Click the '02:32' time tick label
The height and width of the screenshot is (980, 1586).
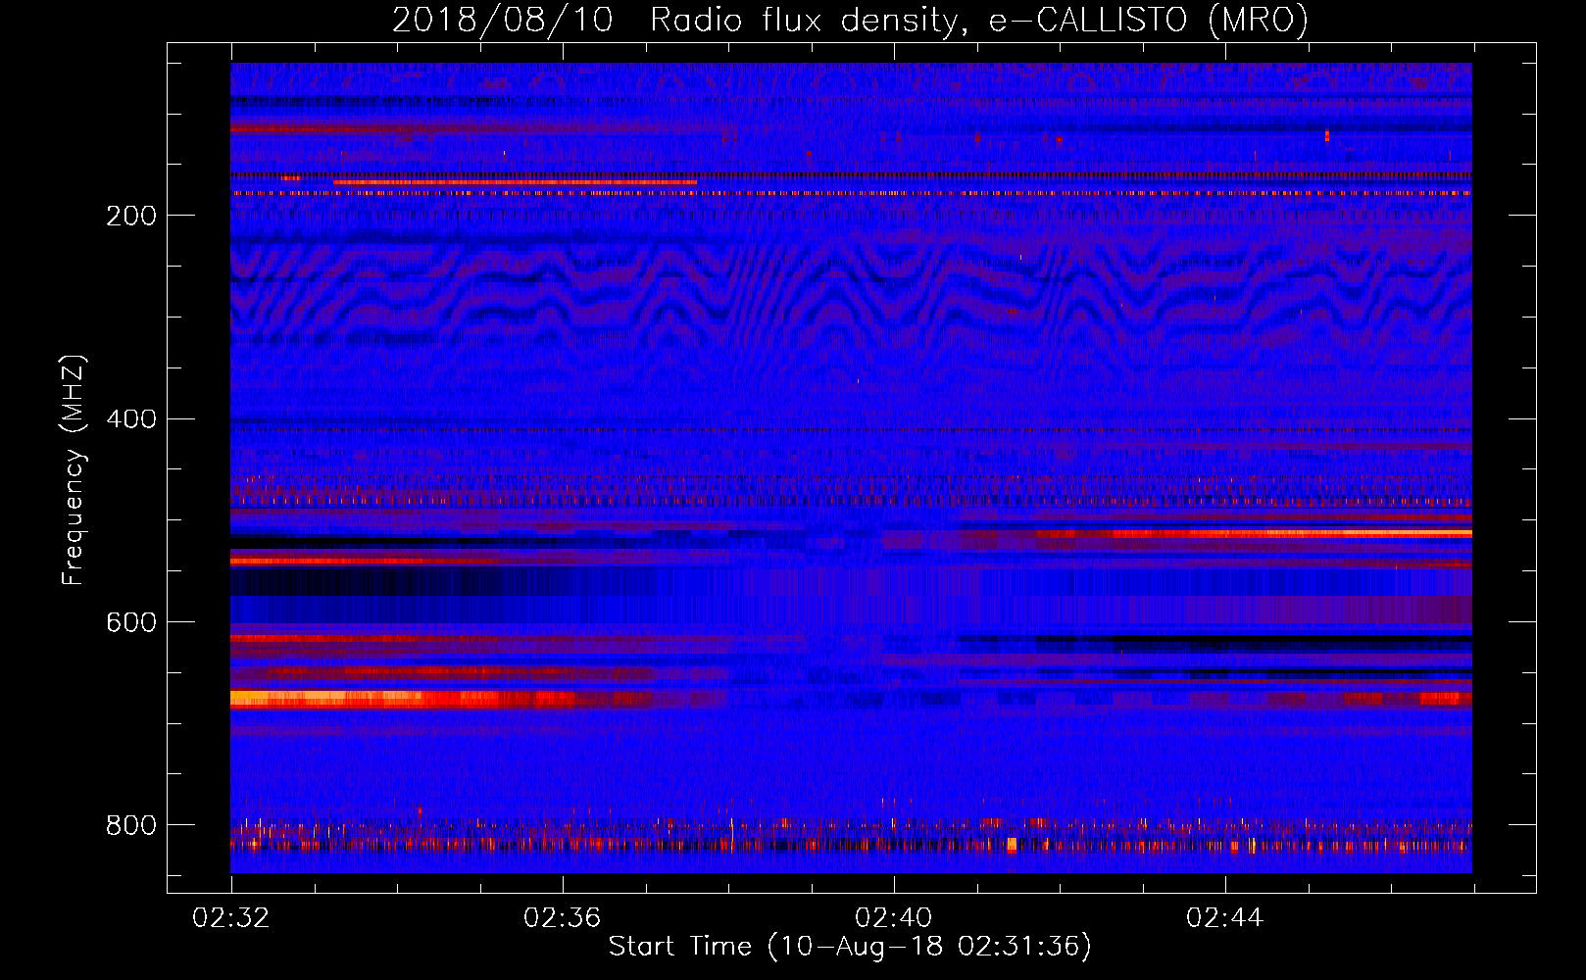(231, 918)
